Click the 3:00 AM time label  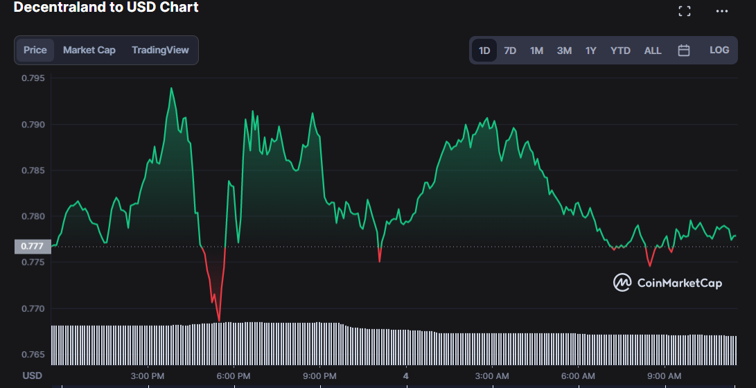pyautogui.click(x=492, y=376)
